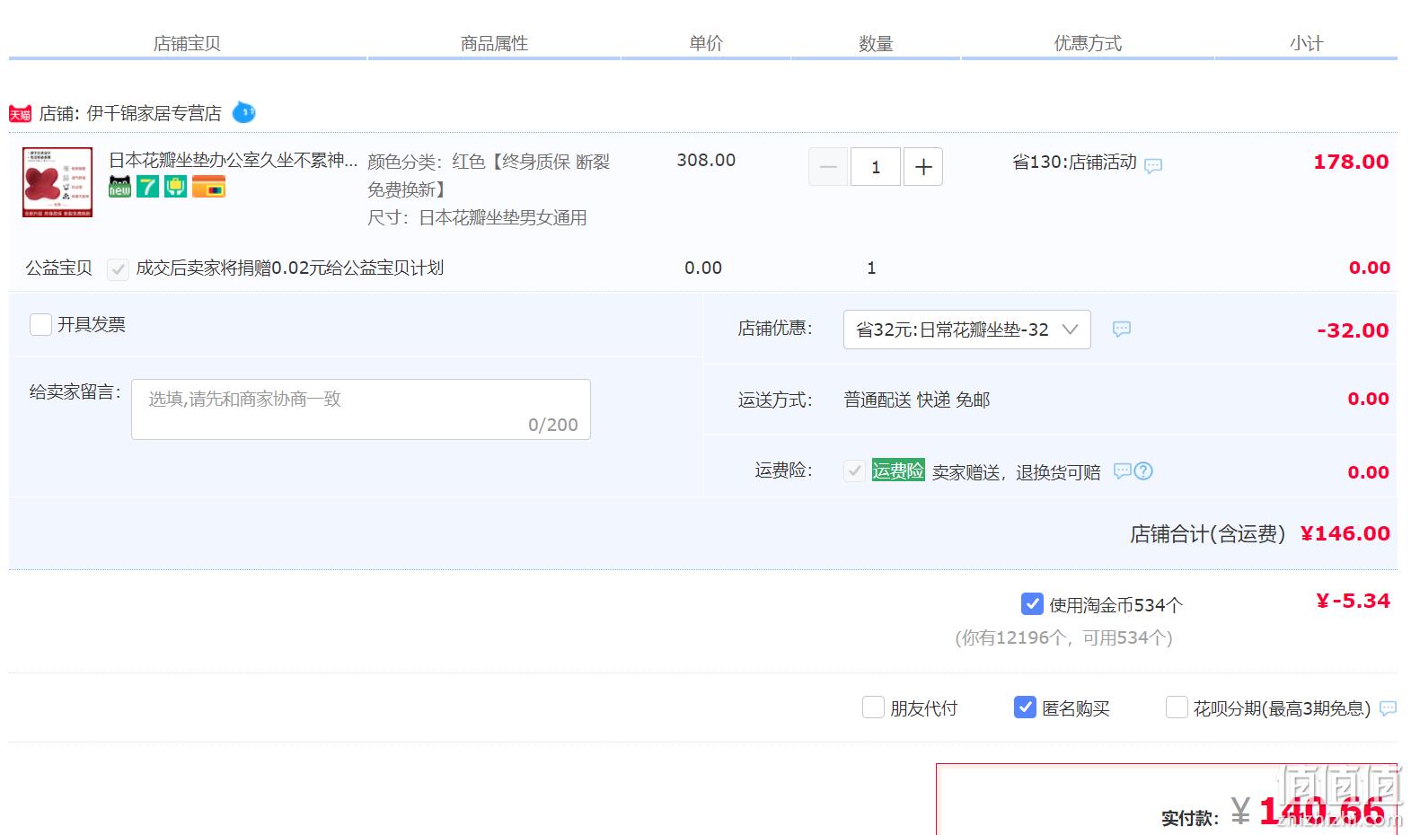Click the 成交后卖家将捐赠0.02元 donation text
This screenshot has height=835, width=1411.
pyautogui.click(x=289, y=268)
